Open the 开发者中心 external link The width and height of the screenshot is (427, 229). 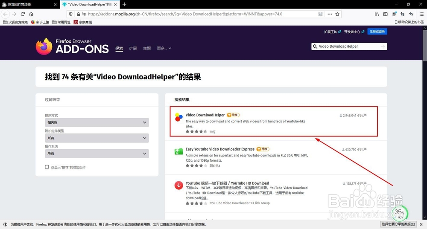[354, 32]
